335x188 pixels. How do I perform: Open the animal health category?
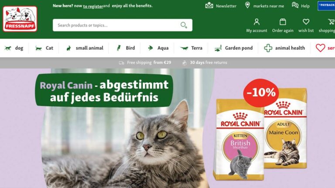tap(284, 48)
